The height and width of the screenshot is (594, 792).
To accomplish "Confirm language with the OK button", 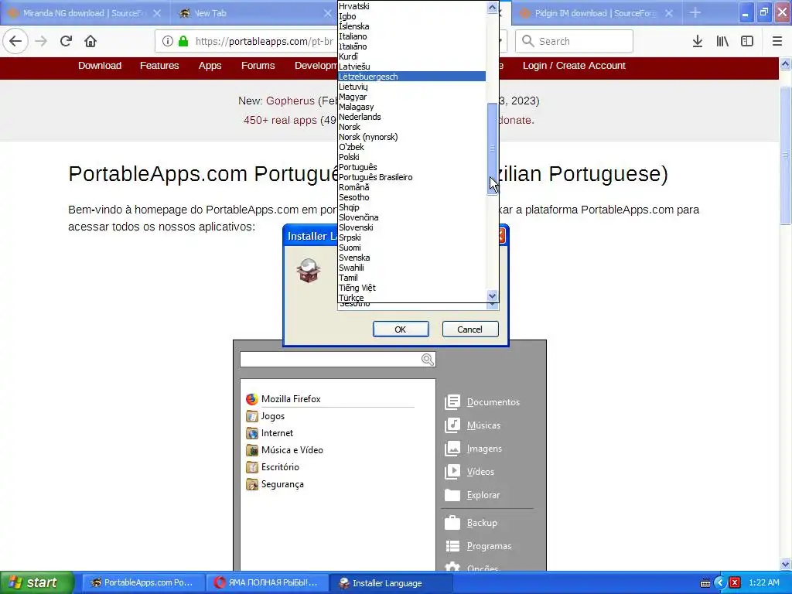I will (401, 329).
